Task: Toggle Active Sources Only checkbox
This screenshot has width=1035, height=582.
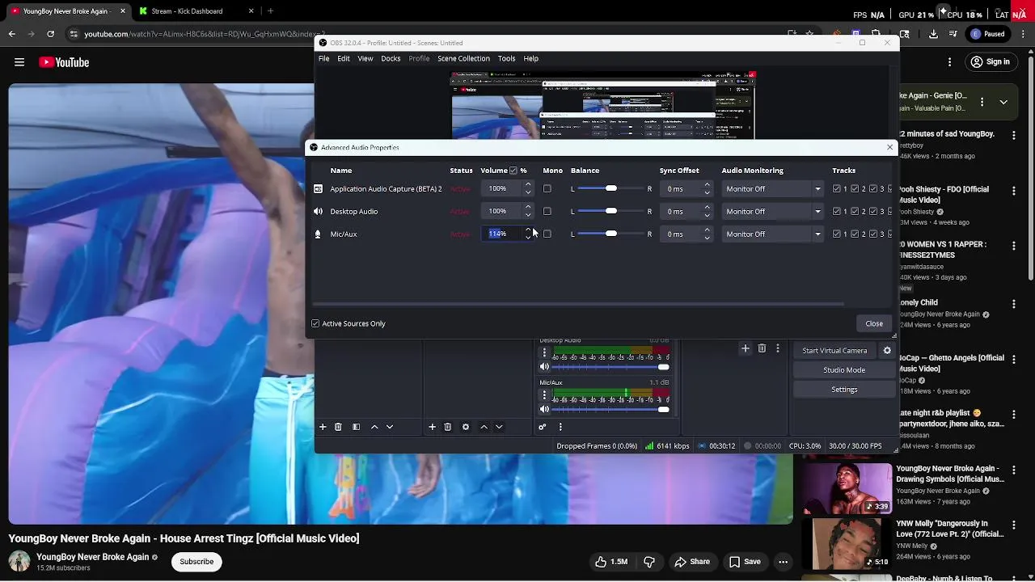Action: [316, 323]
